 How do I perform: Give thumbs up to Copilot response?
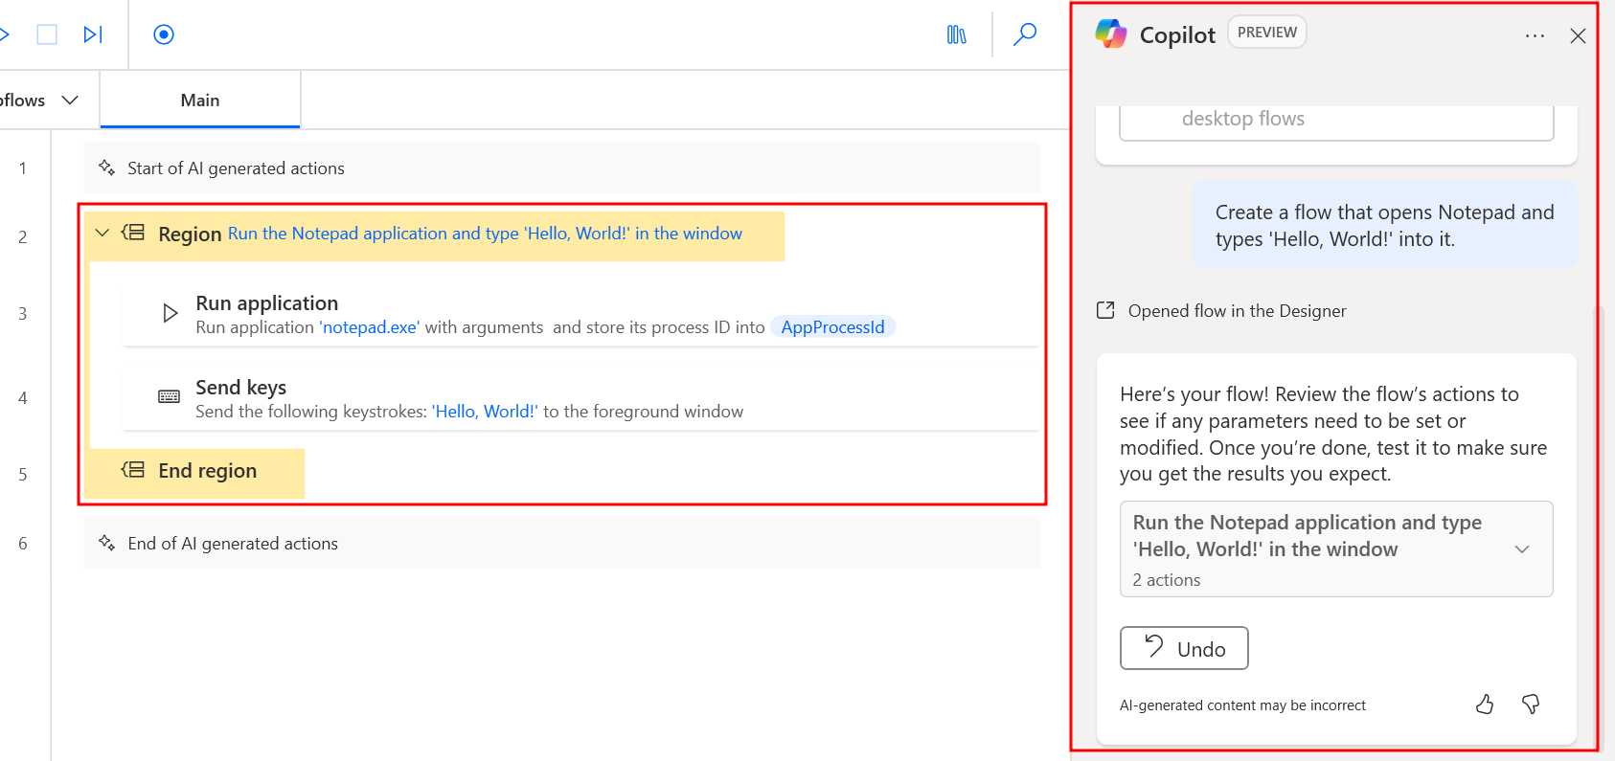click(1485, 705)
